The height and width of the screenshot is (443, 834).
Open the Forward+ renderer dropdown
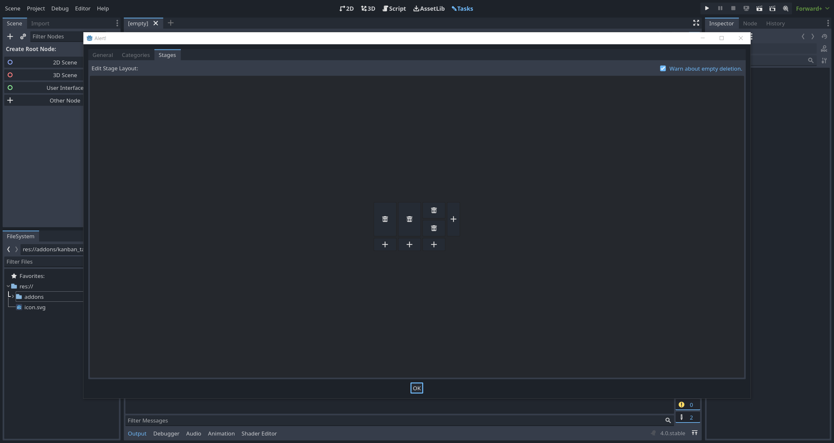[812, 8]
